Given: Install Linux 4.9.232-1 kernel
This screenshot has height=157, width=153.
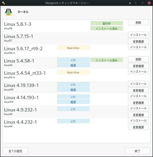Looking at the screenshot, I should point(138,108).
